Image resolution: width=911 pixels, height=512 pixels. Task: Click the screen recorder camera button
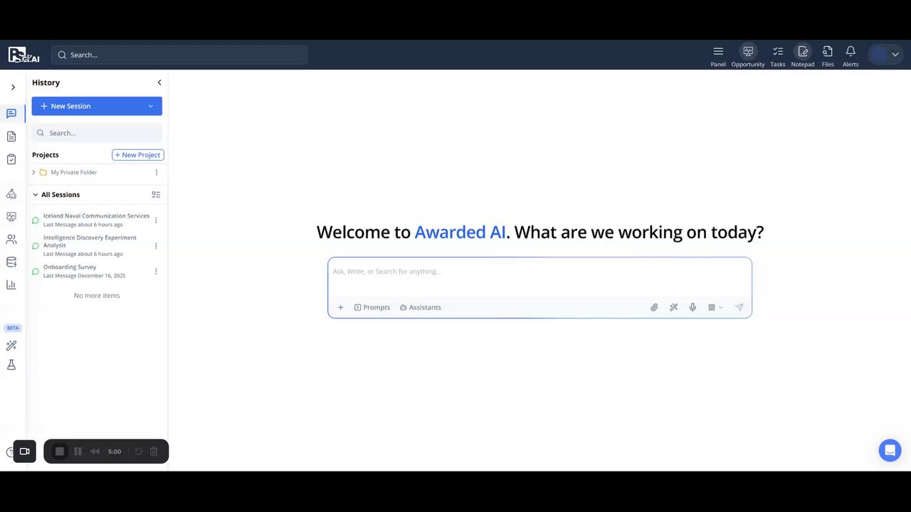tap(24, 452)
